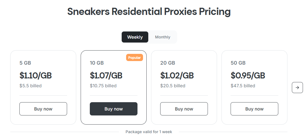Click the $1.07/GB price text

[106, 75]
